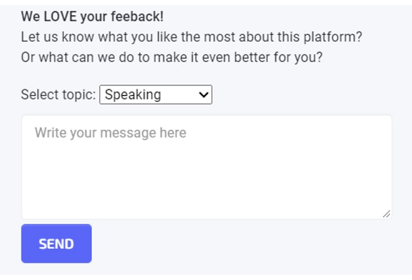
Task: Click the 'Write your message here' placeholder text
Action: (x=110, y=133)
